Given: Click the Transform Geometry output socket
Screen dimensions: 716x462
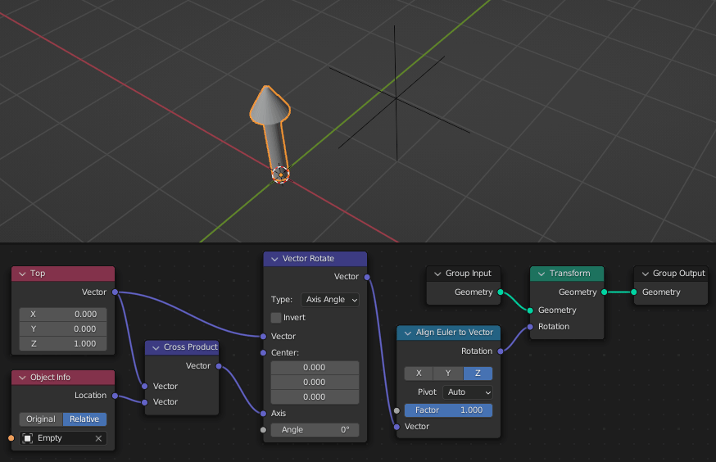Looking at the screenshot, I should click(x=604, y=292).
